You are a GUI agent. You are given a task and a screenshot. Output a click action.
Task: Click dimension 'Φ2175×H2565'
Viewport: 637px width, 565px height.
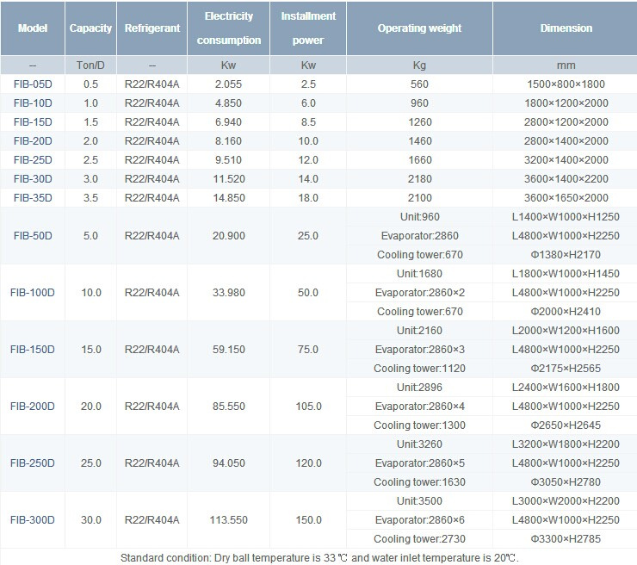point(566,369)
